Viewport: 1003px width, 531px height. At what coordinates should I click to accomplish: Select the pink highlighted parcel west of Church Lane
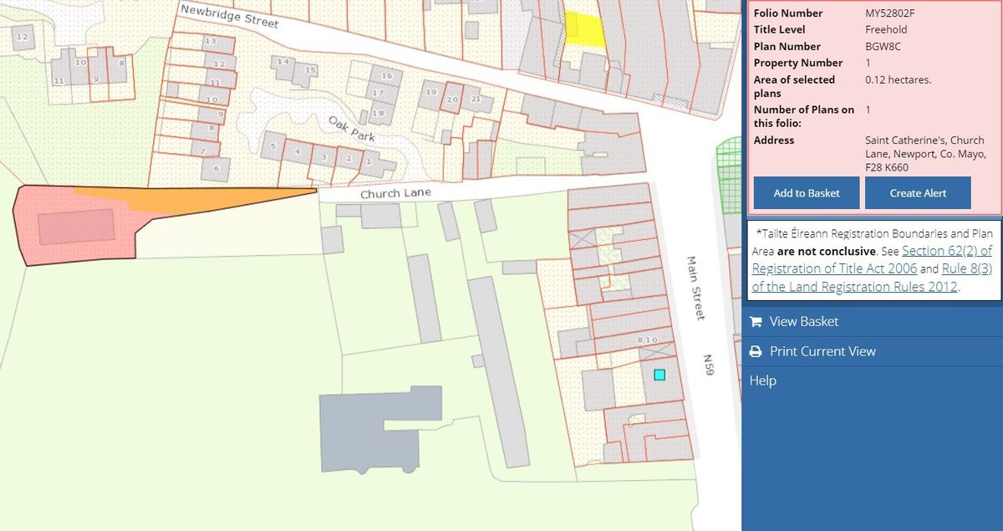coord(75,230)
